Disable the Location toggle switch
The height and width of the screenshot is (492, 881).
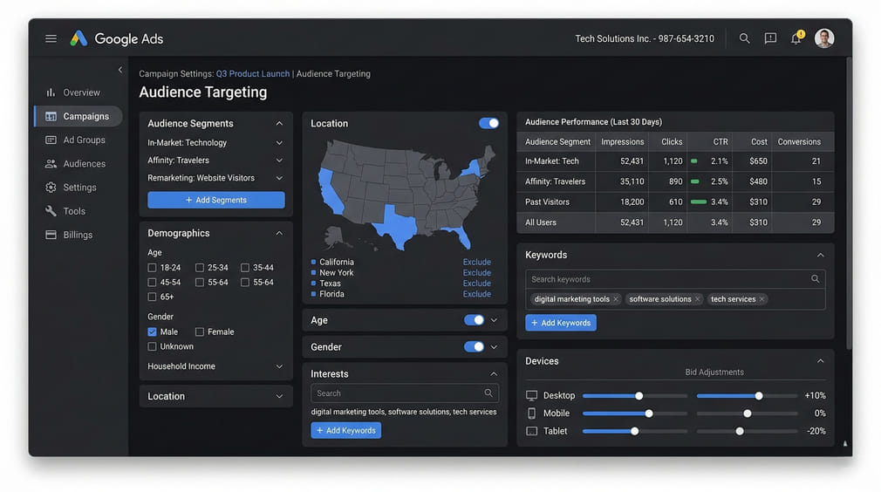coord(489,124)
